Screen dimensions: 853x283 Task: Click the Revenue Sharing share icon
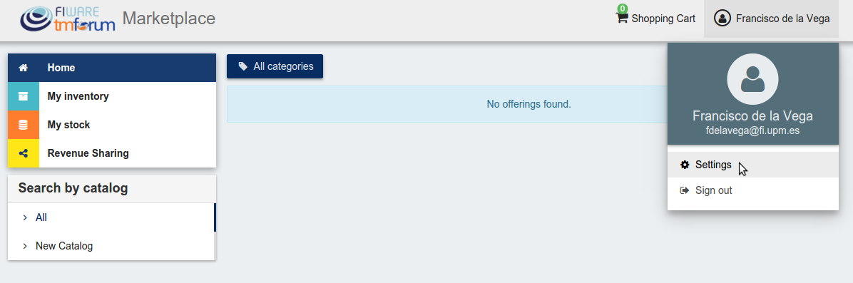click(24, 153)
